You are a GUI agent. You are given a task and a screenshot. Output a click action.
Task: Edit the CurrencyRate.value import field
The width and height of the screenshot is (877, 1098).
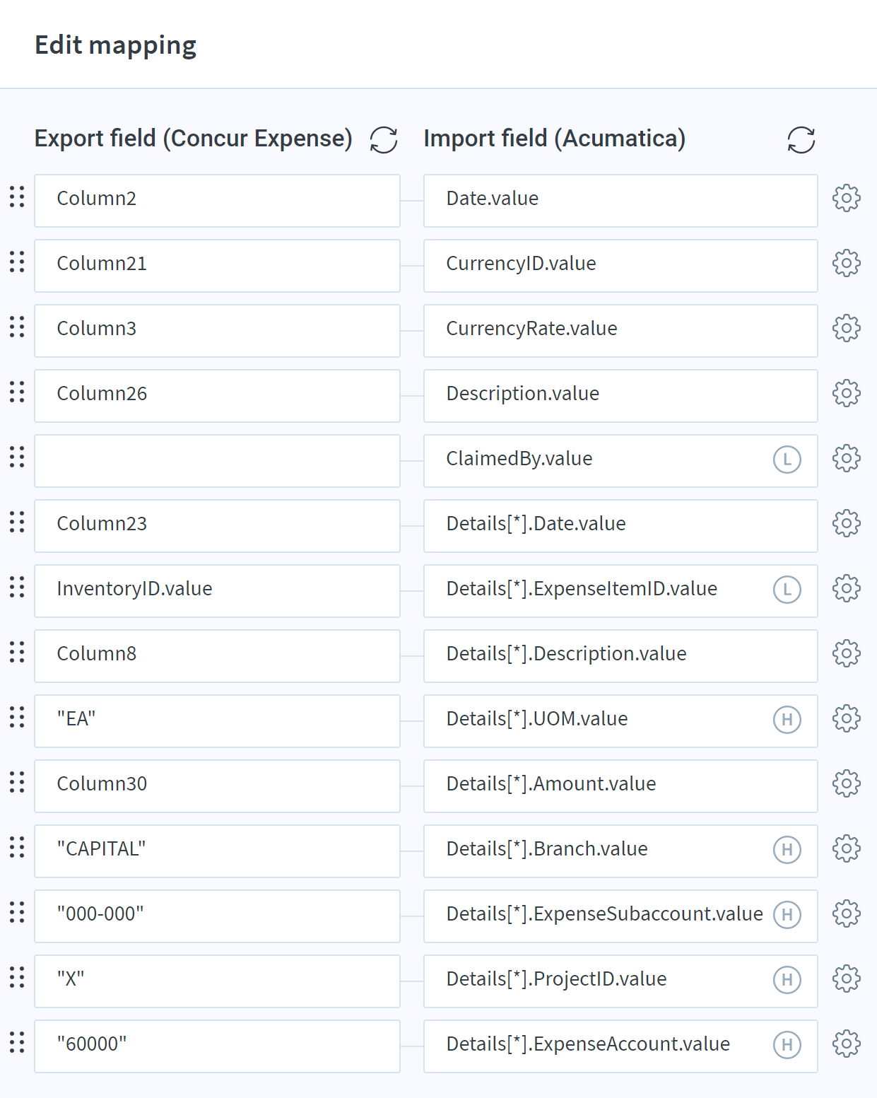click(620, 331)
